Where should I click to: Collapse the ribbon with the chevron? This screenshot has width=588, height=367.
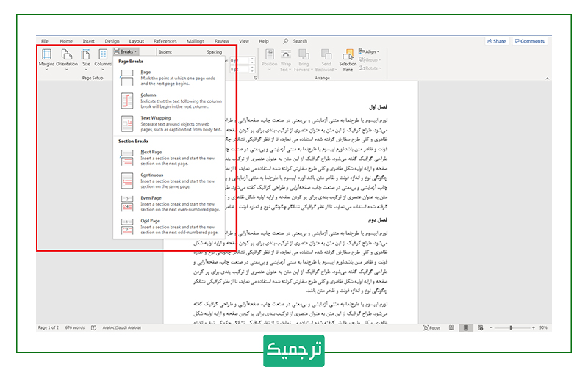(547, 79)
